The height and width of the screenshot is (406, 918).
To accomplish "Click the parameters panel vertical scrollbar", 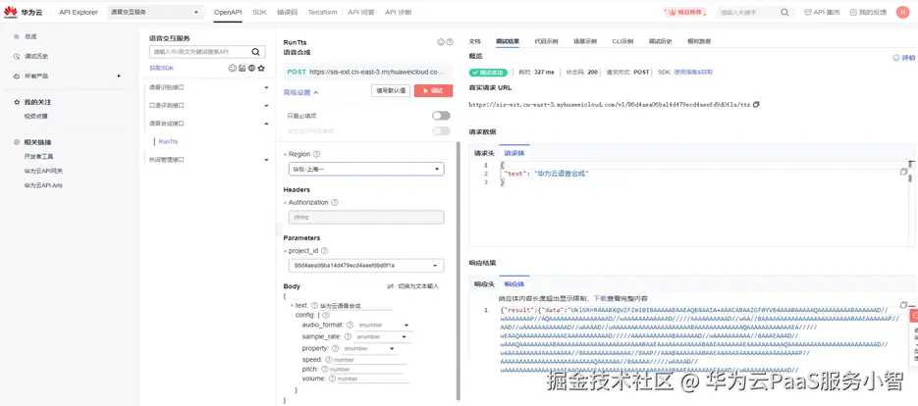I will (x=458, y=269).
